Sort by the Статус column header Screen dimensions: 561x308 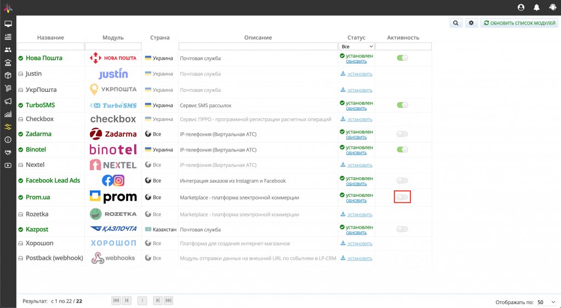coord(356,38)
